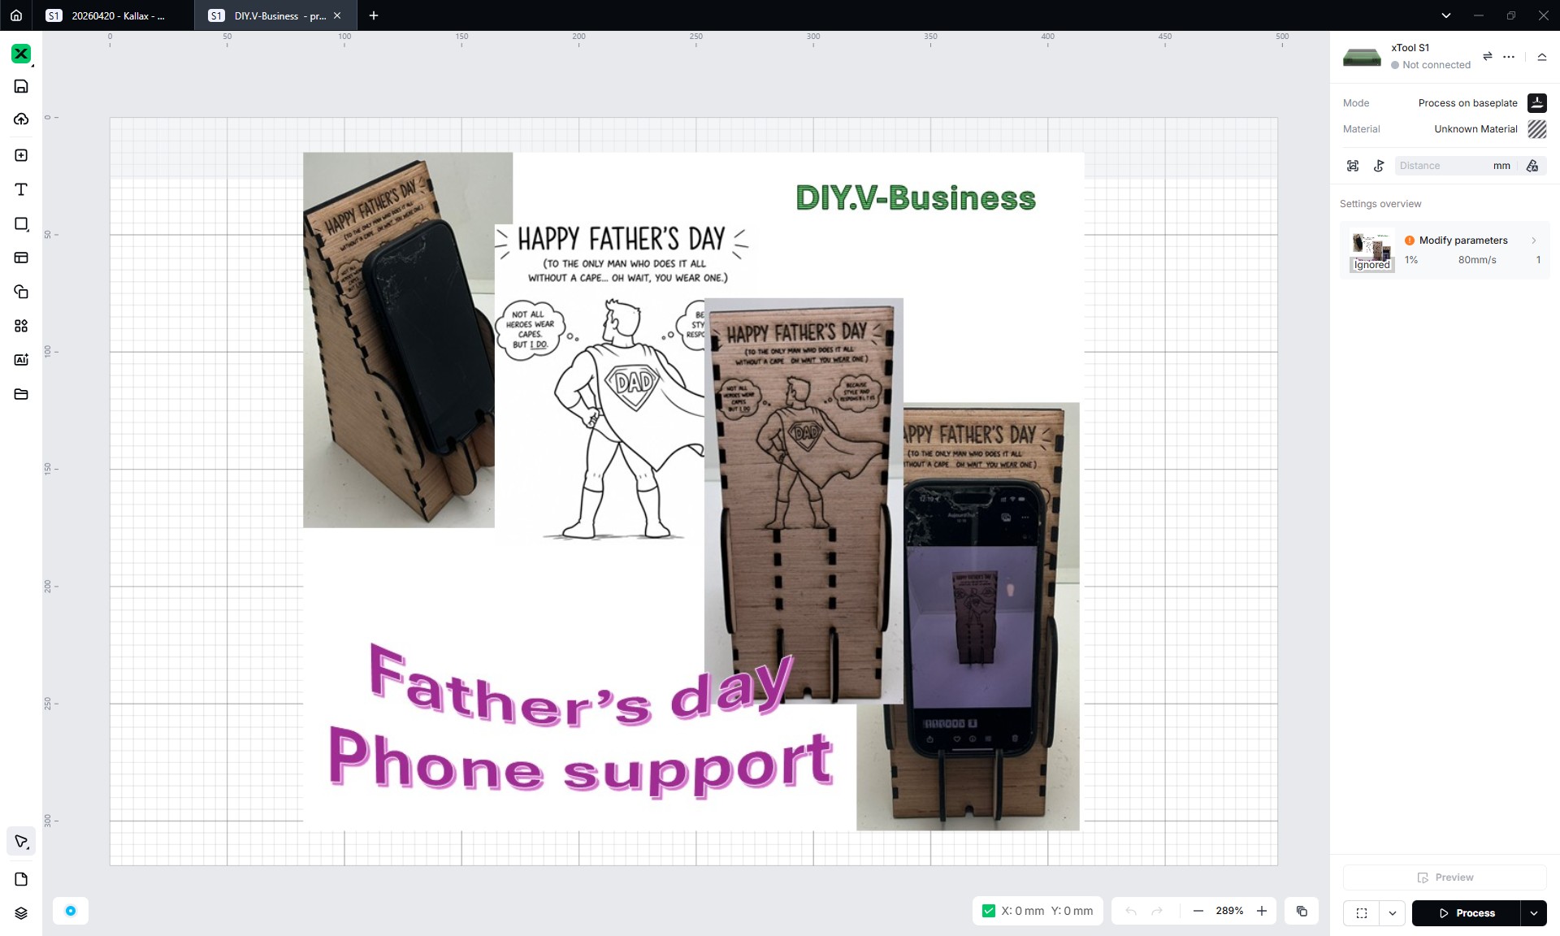This screenshot has height=936, width=1560.
Task: Select the Ignored layer thumbnail
Action: click(1371, 250)
